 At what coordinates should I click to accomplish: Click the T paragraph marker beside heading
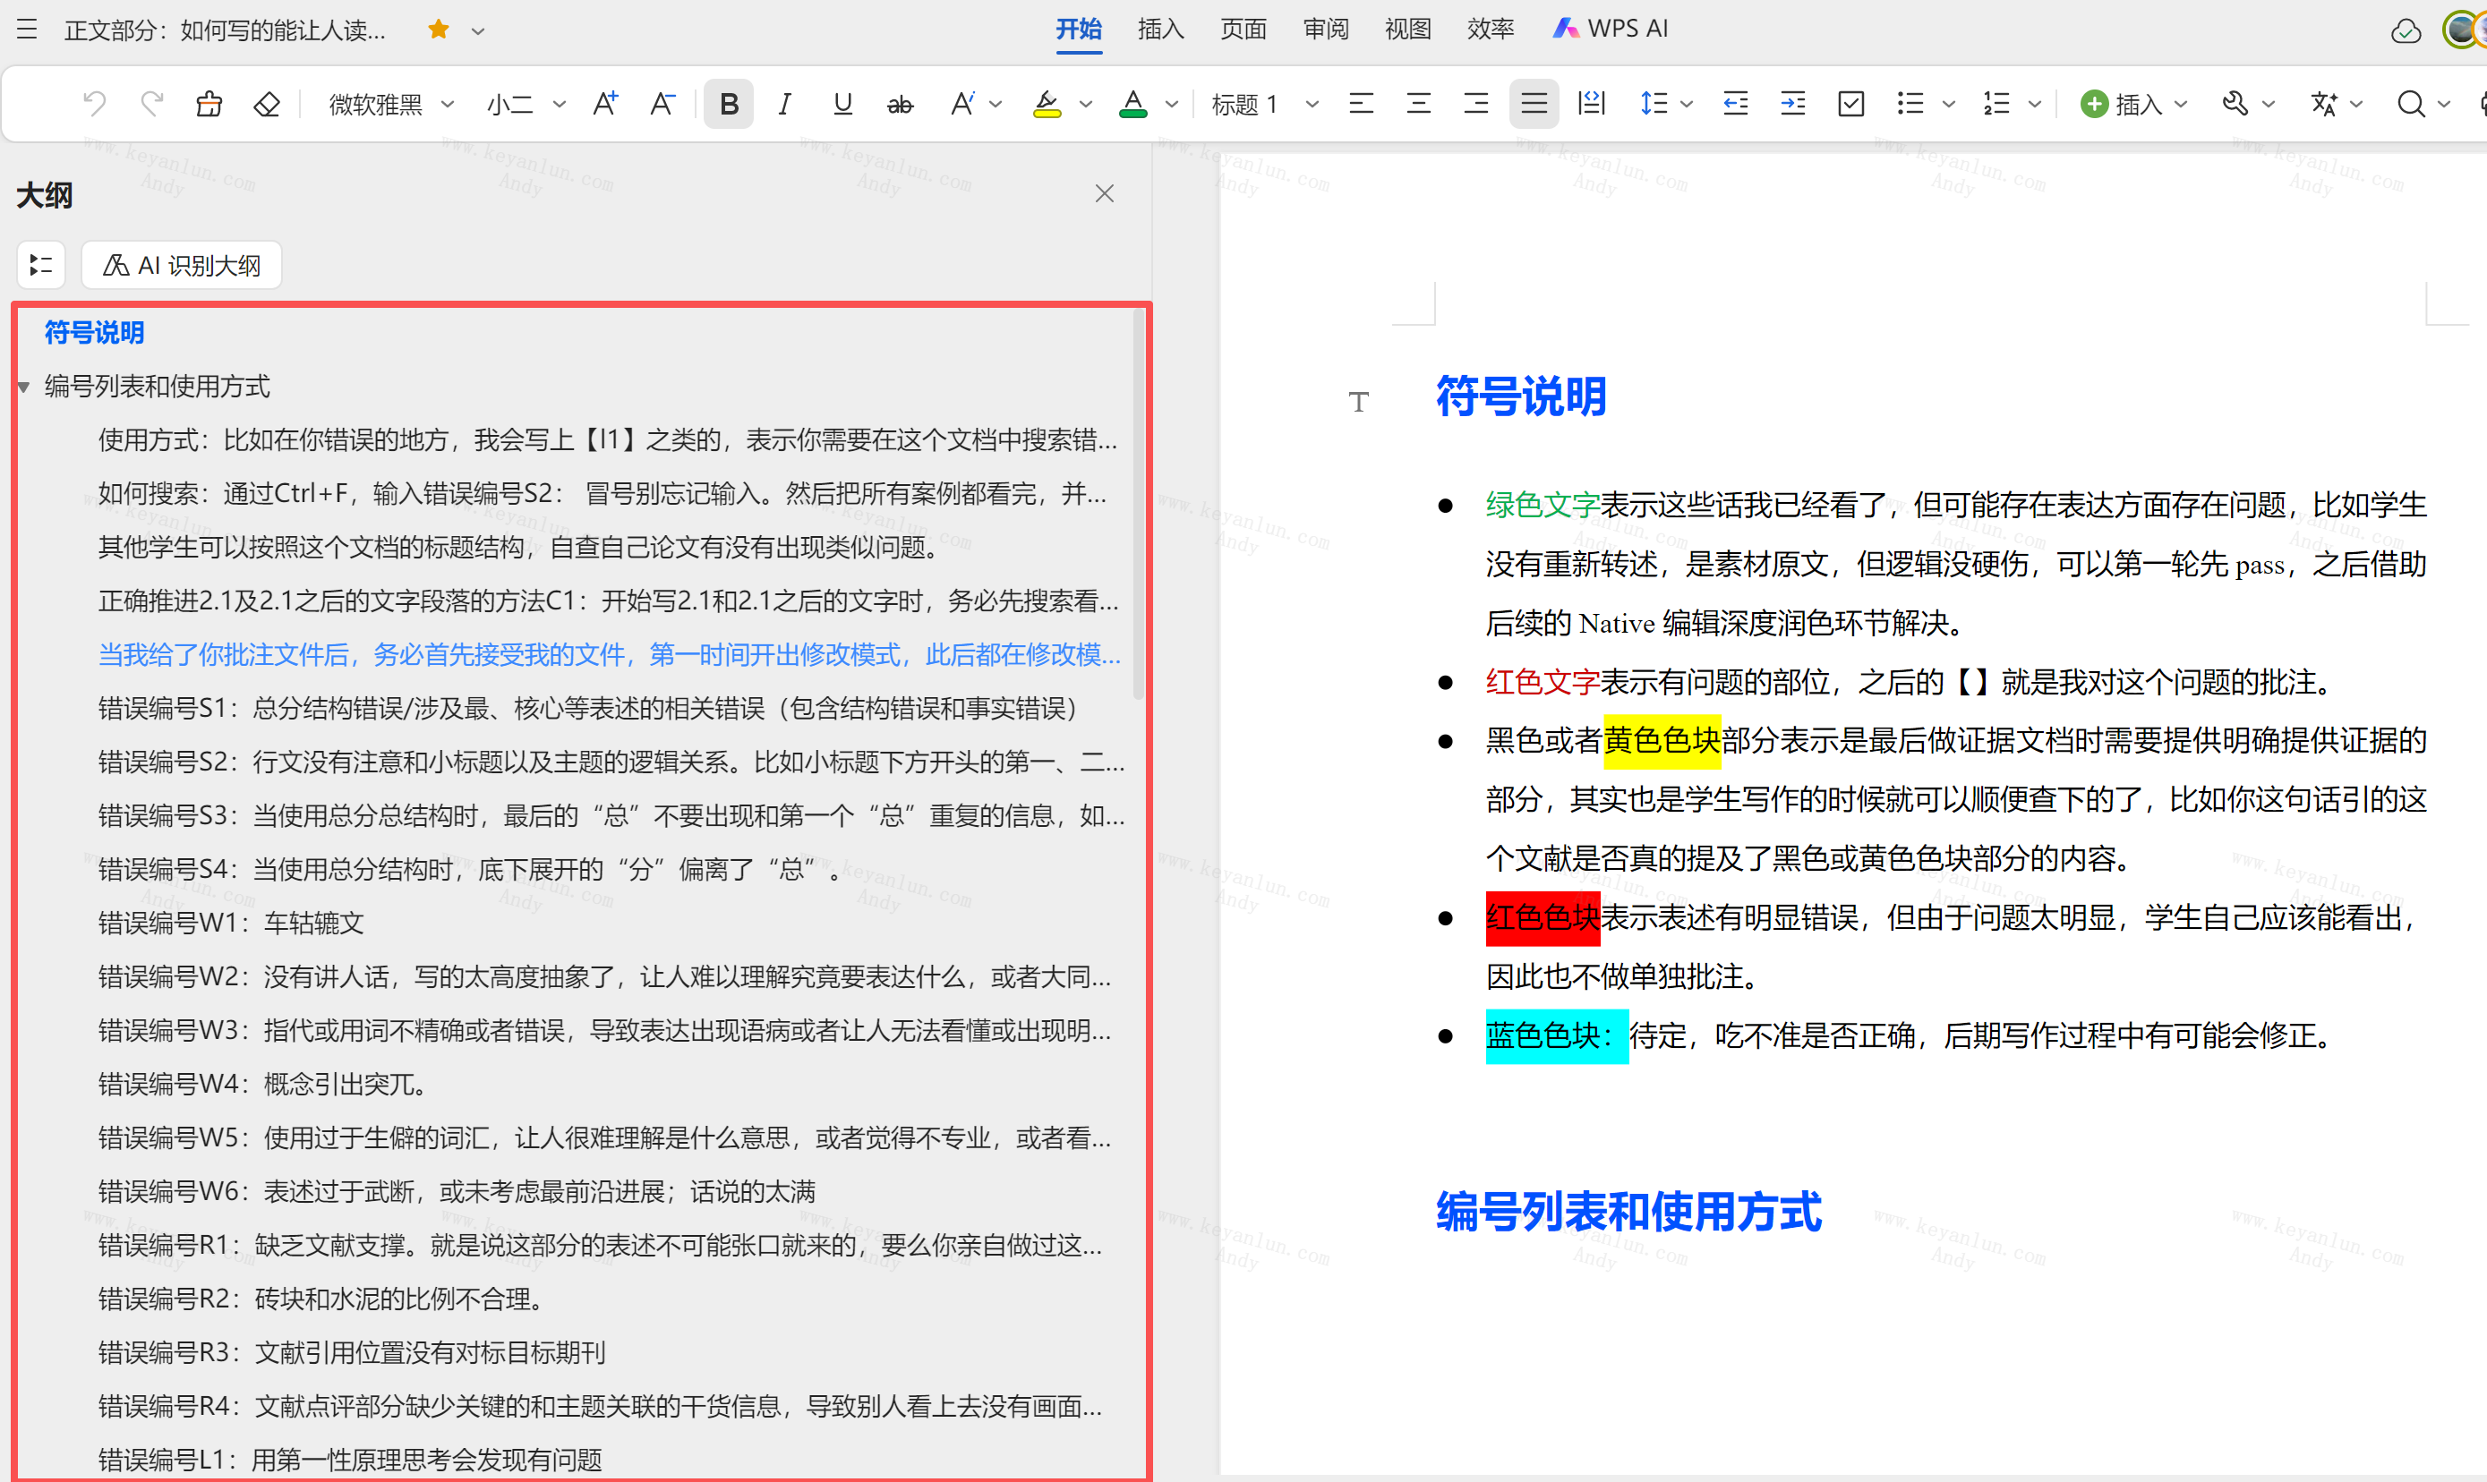1358,402
